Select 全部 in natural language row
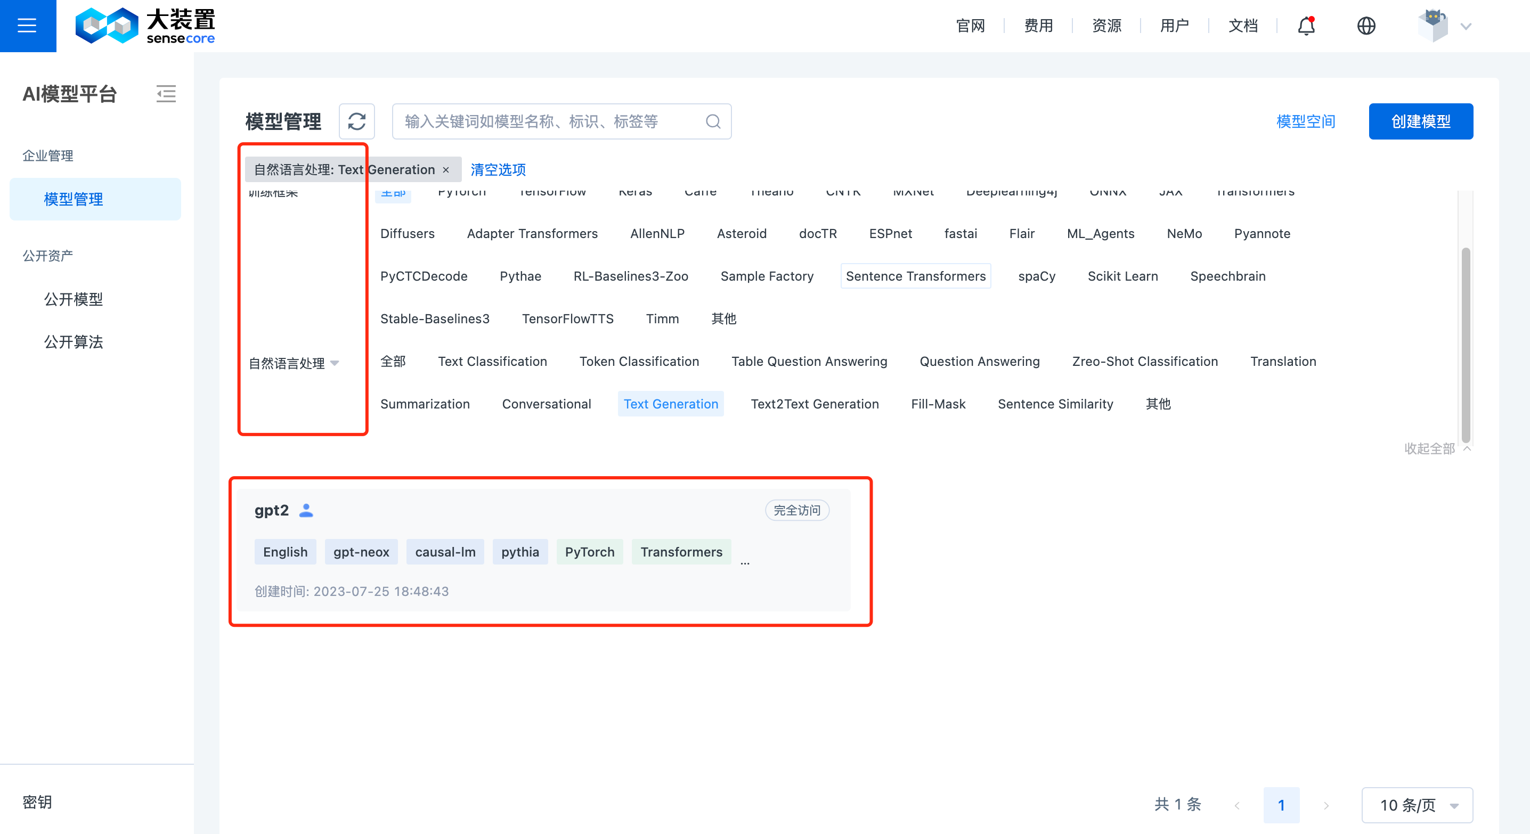Screen dimensions: 1530x834 pyautogui.click(x=393, y=362)
